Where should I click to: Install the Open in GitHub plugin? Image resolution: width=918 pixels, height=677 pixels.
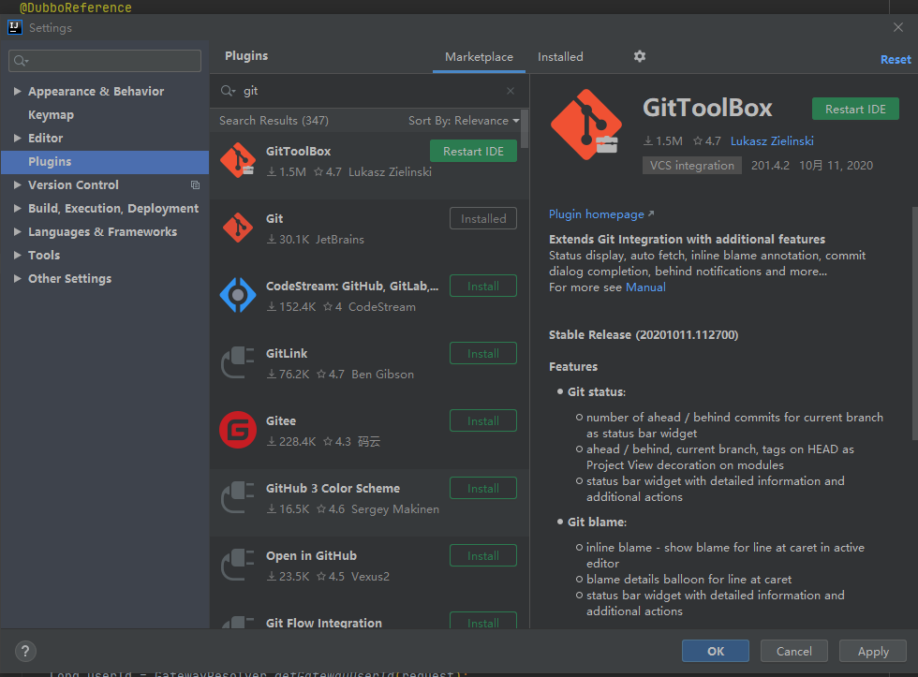coord(483,554)
